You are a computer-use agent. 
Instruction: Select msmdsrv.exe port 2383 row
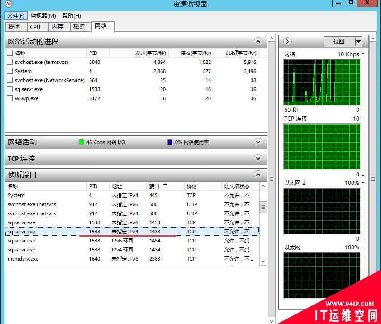click(x=132, y=259)
